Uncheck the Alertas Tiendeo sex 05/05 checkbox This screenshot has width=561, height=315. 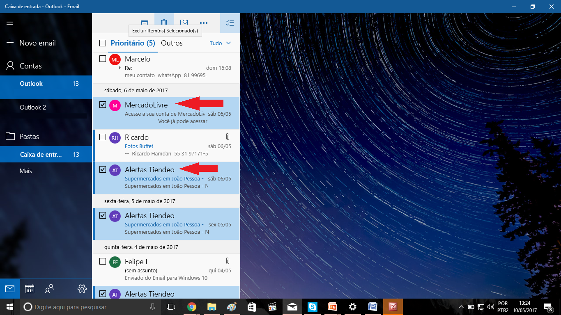click(x=103, y=215)
